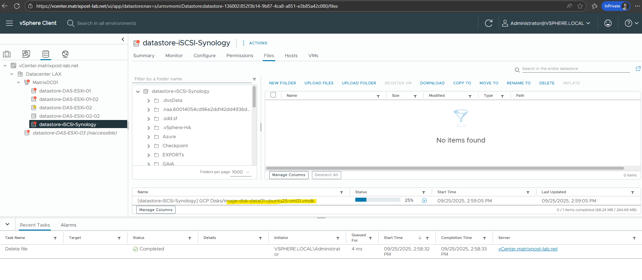Screen dimensions: 642x280
Task: Collapse the Recent Tasks panel chevron
Action: pos(7,224)
